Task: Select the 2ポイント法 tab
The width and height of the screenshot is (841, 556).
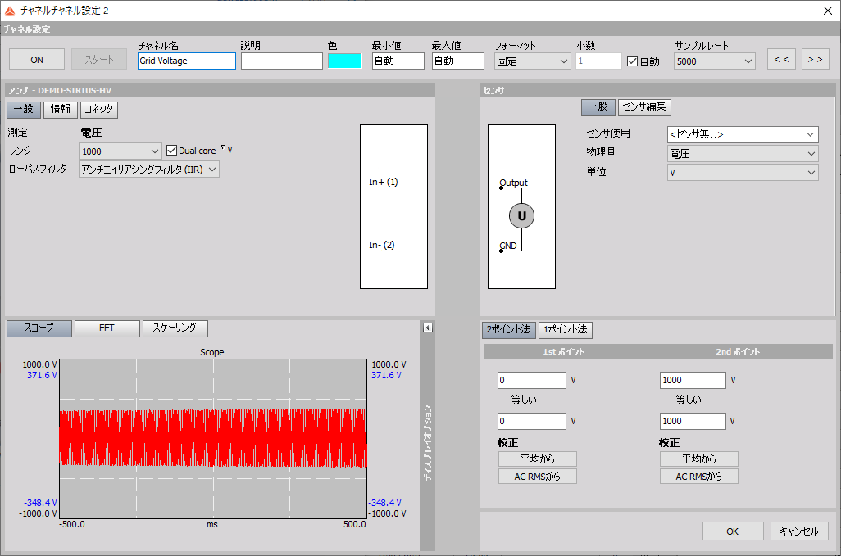Action: point(509,330)
